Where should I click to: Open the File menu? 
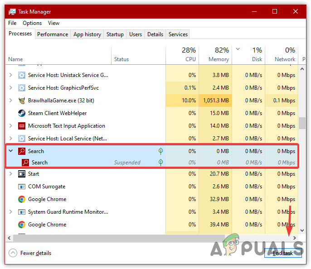coord(12,23)
